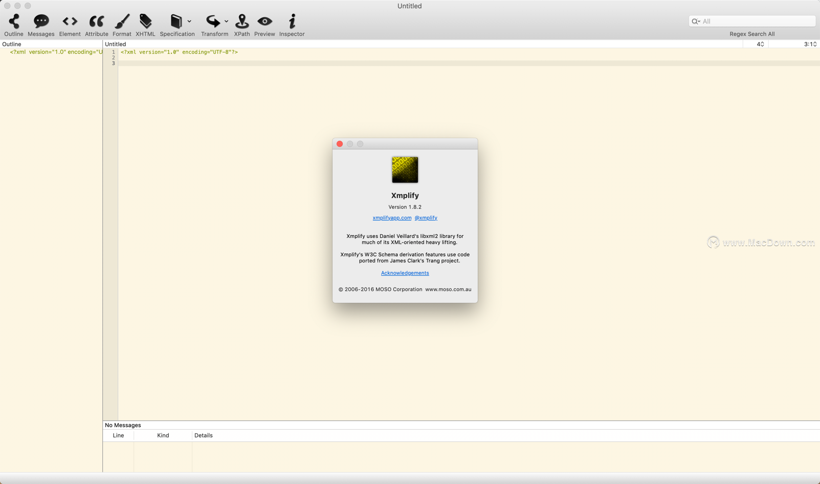Open the Outline toolbar icon
Screen dimensions: 820x484
pyautogui.click(x=14, y=21)
